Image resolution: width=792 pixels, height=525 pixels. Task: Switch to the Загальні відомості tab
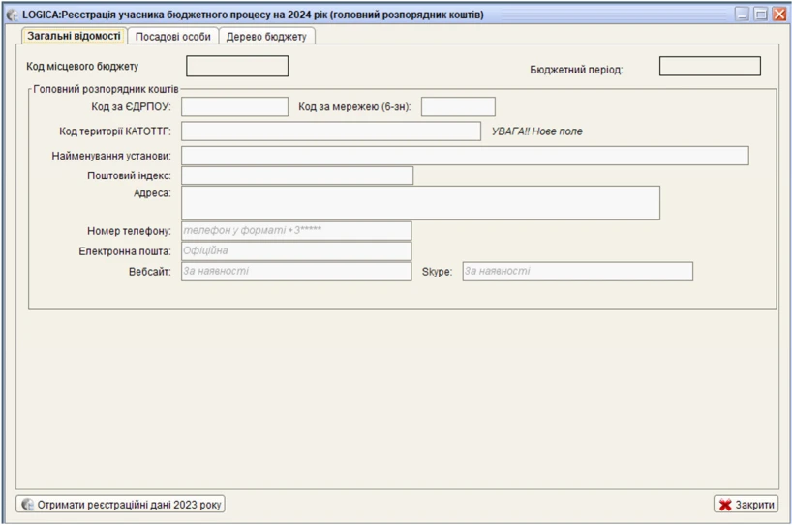coord(75,36)
